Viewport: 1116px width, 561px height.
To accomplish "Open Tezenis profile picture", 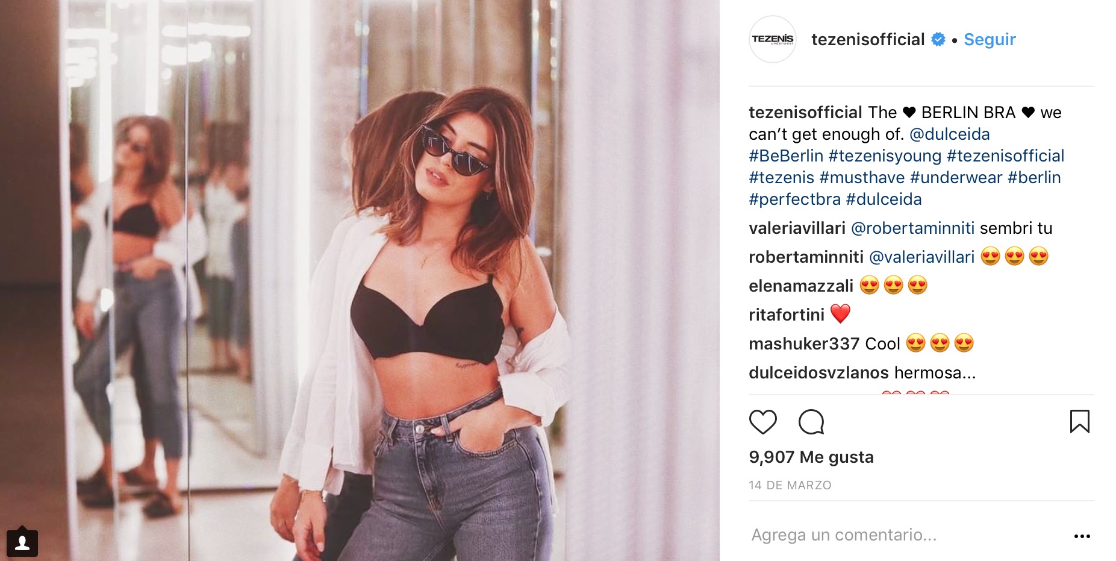I will click(773, 39).
